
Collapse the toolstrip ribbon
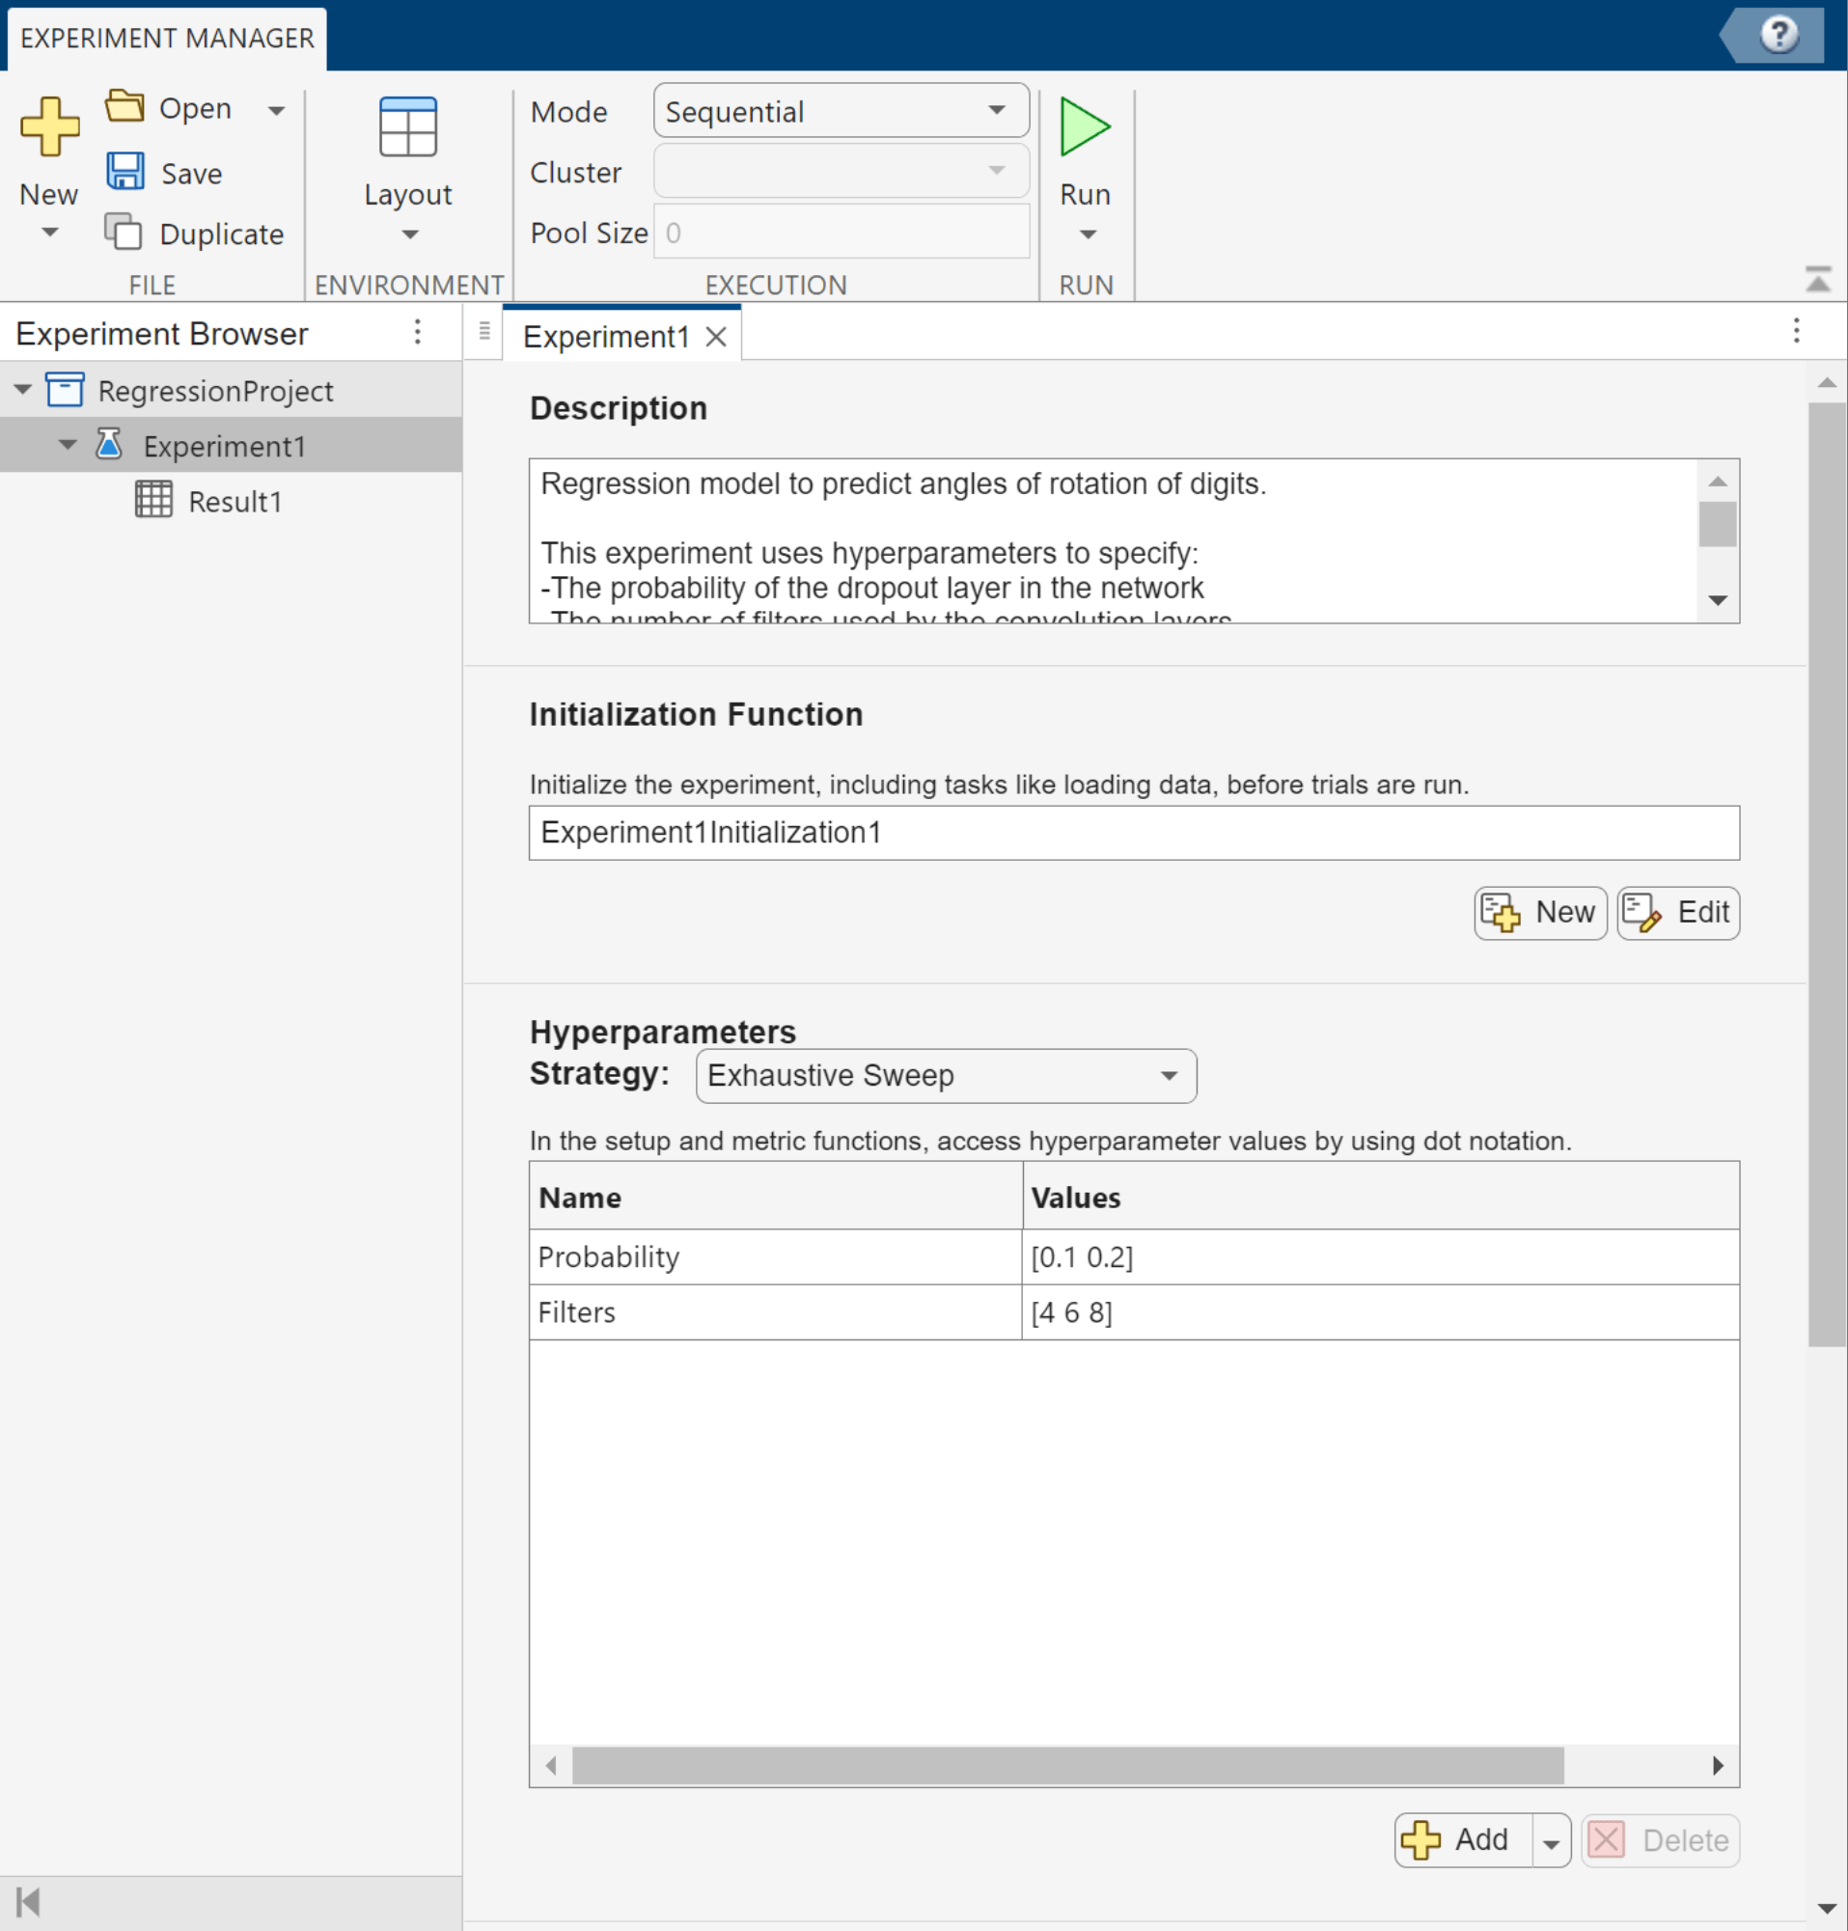1817,280
